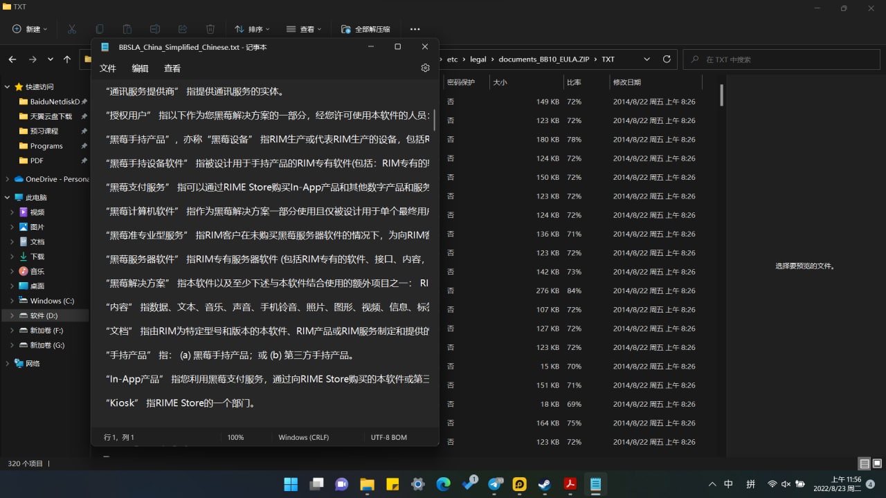Click the 100% zoom in Notepad status bar

point(235,437)
